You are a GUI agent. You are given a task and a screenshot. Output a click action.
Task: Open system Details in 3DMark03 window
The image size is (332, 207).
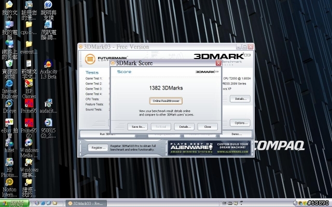point(240,99)
